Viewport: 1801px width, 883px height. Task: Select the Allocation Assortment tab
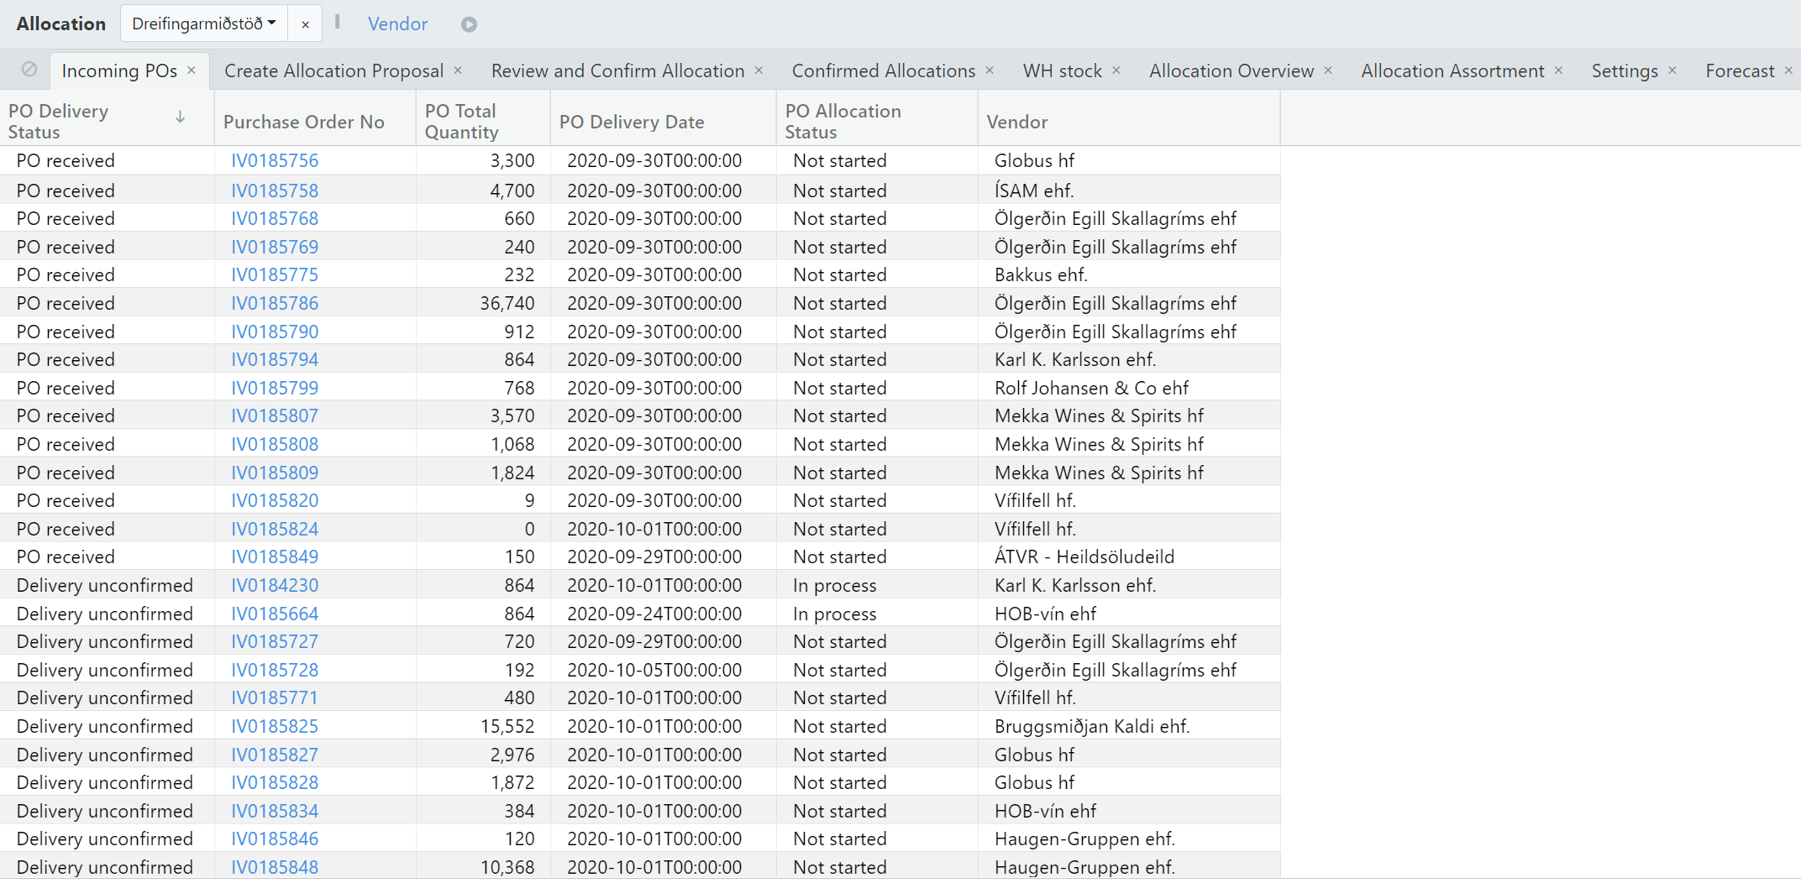point(1452,71)
